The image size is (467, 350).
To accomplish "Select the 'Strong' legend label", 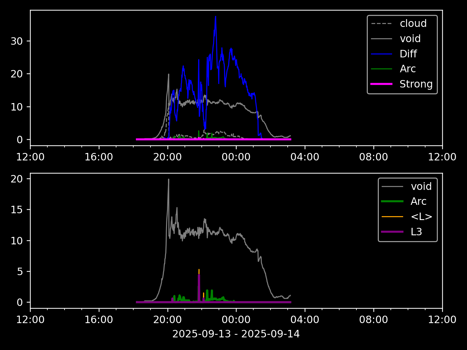I will [416, 84].
